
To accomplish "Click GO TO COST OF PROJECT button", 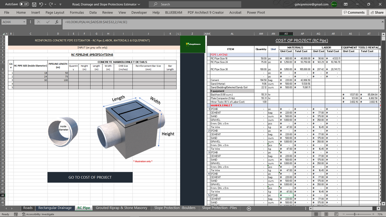I will tap(90, 177).
